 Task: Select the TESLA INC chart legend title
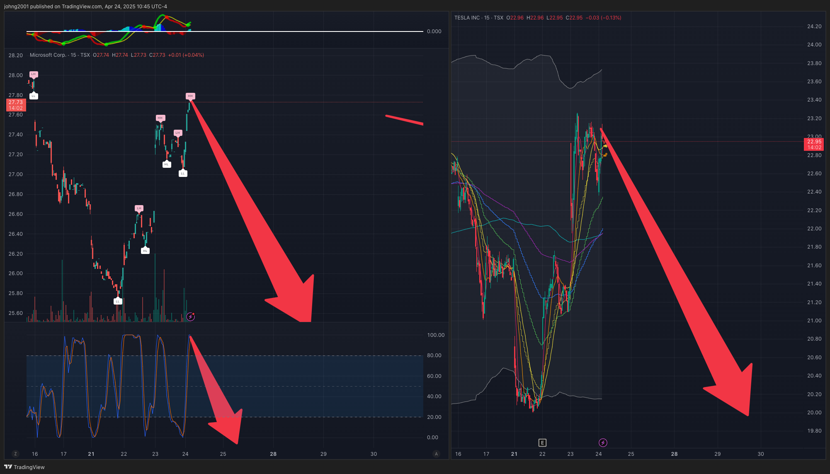point(466,18)
